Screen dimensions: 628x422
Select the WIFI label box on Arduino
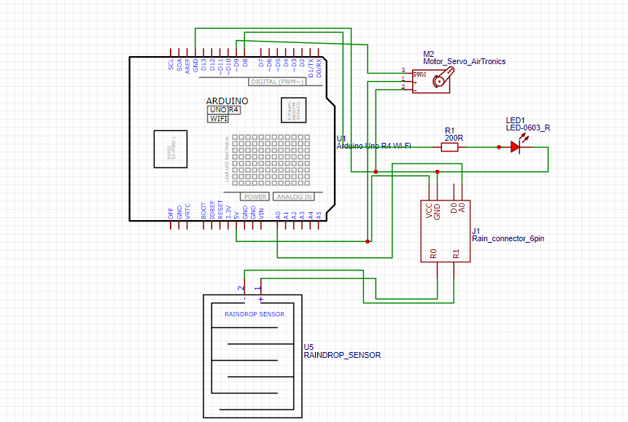(x=218, y=118)
